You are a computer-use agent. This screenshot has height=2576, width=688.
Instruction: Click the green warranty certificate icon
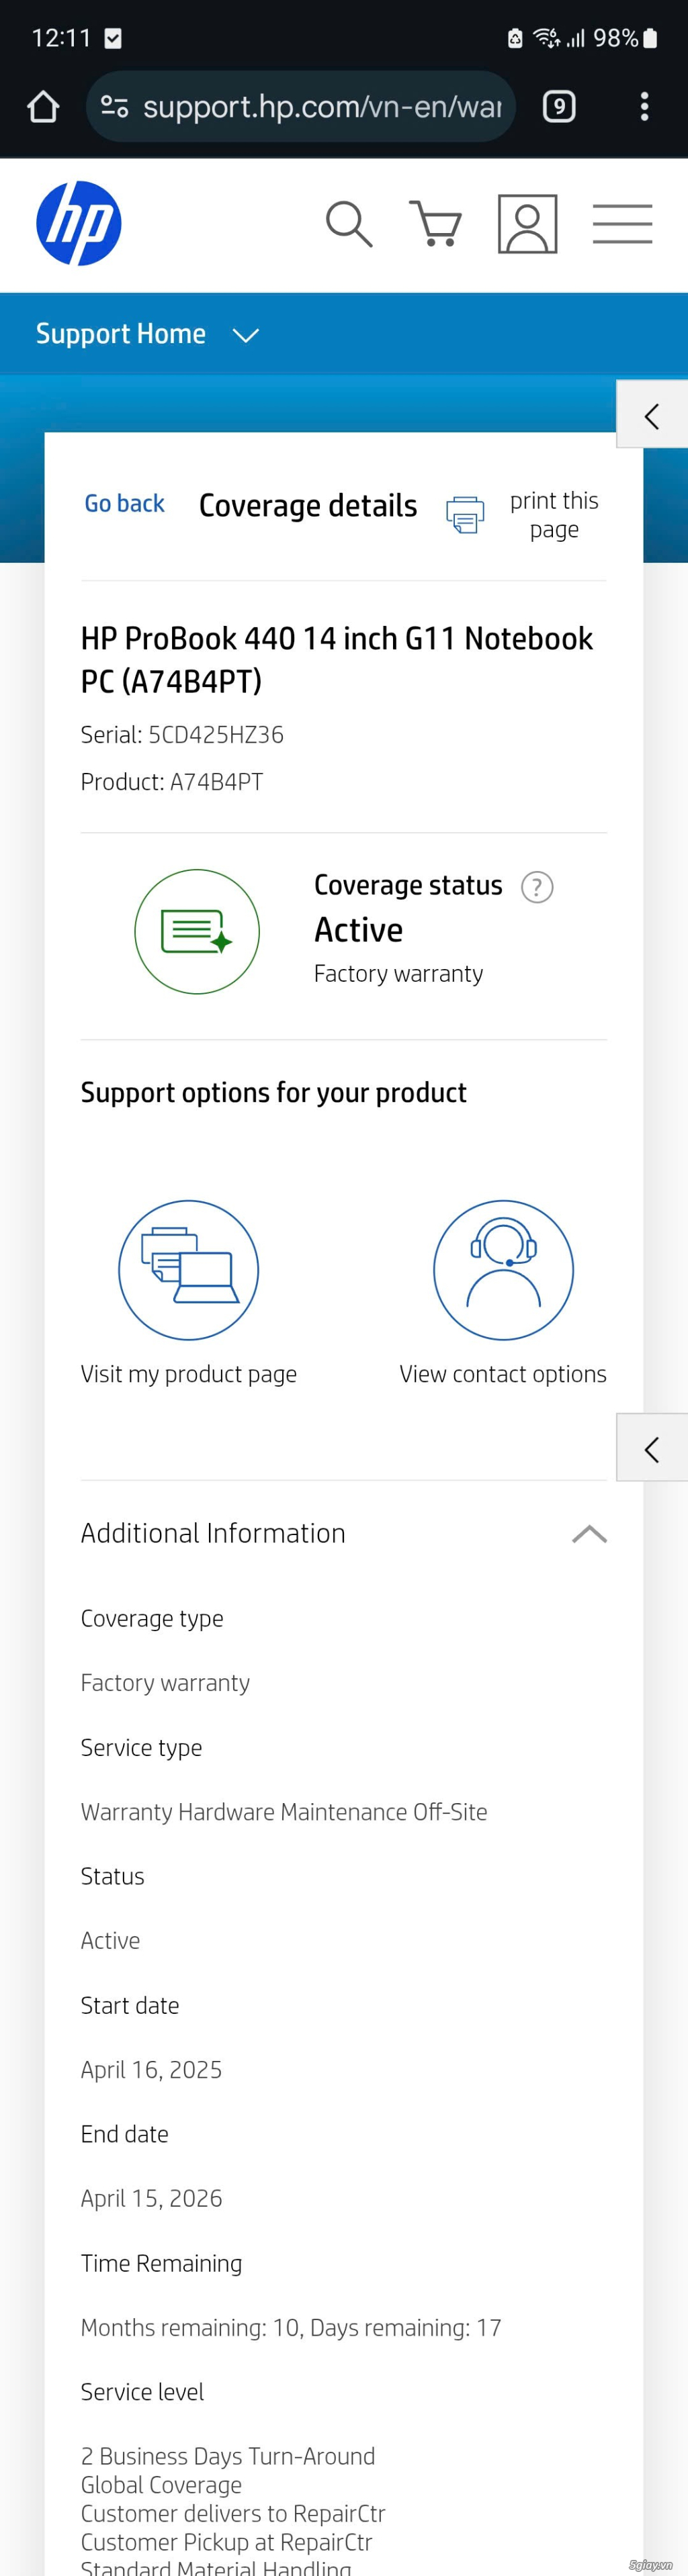coord(197,931)
